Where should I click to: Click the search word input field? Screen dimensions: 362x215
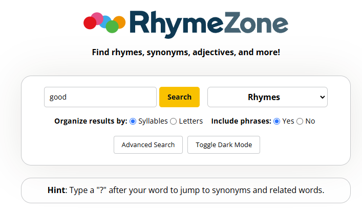tap(100, 97)
